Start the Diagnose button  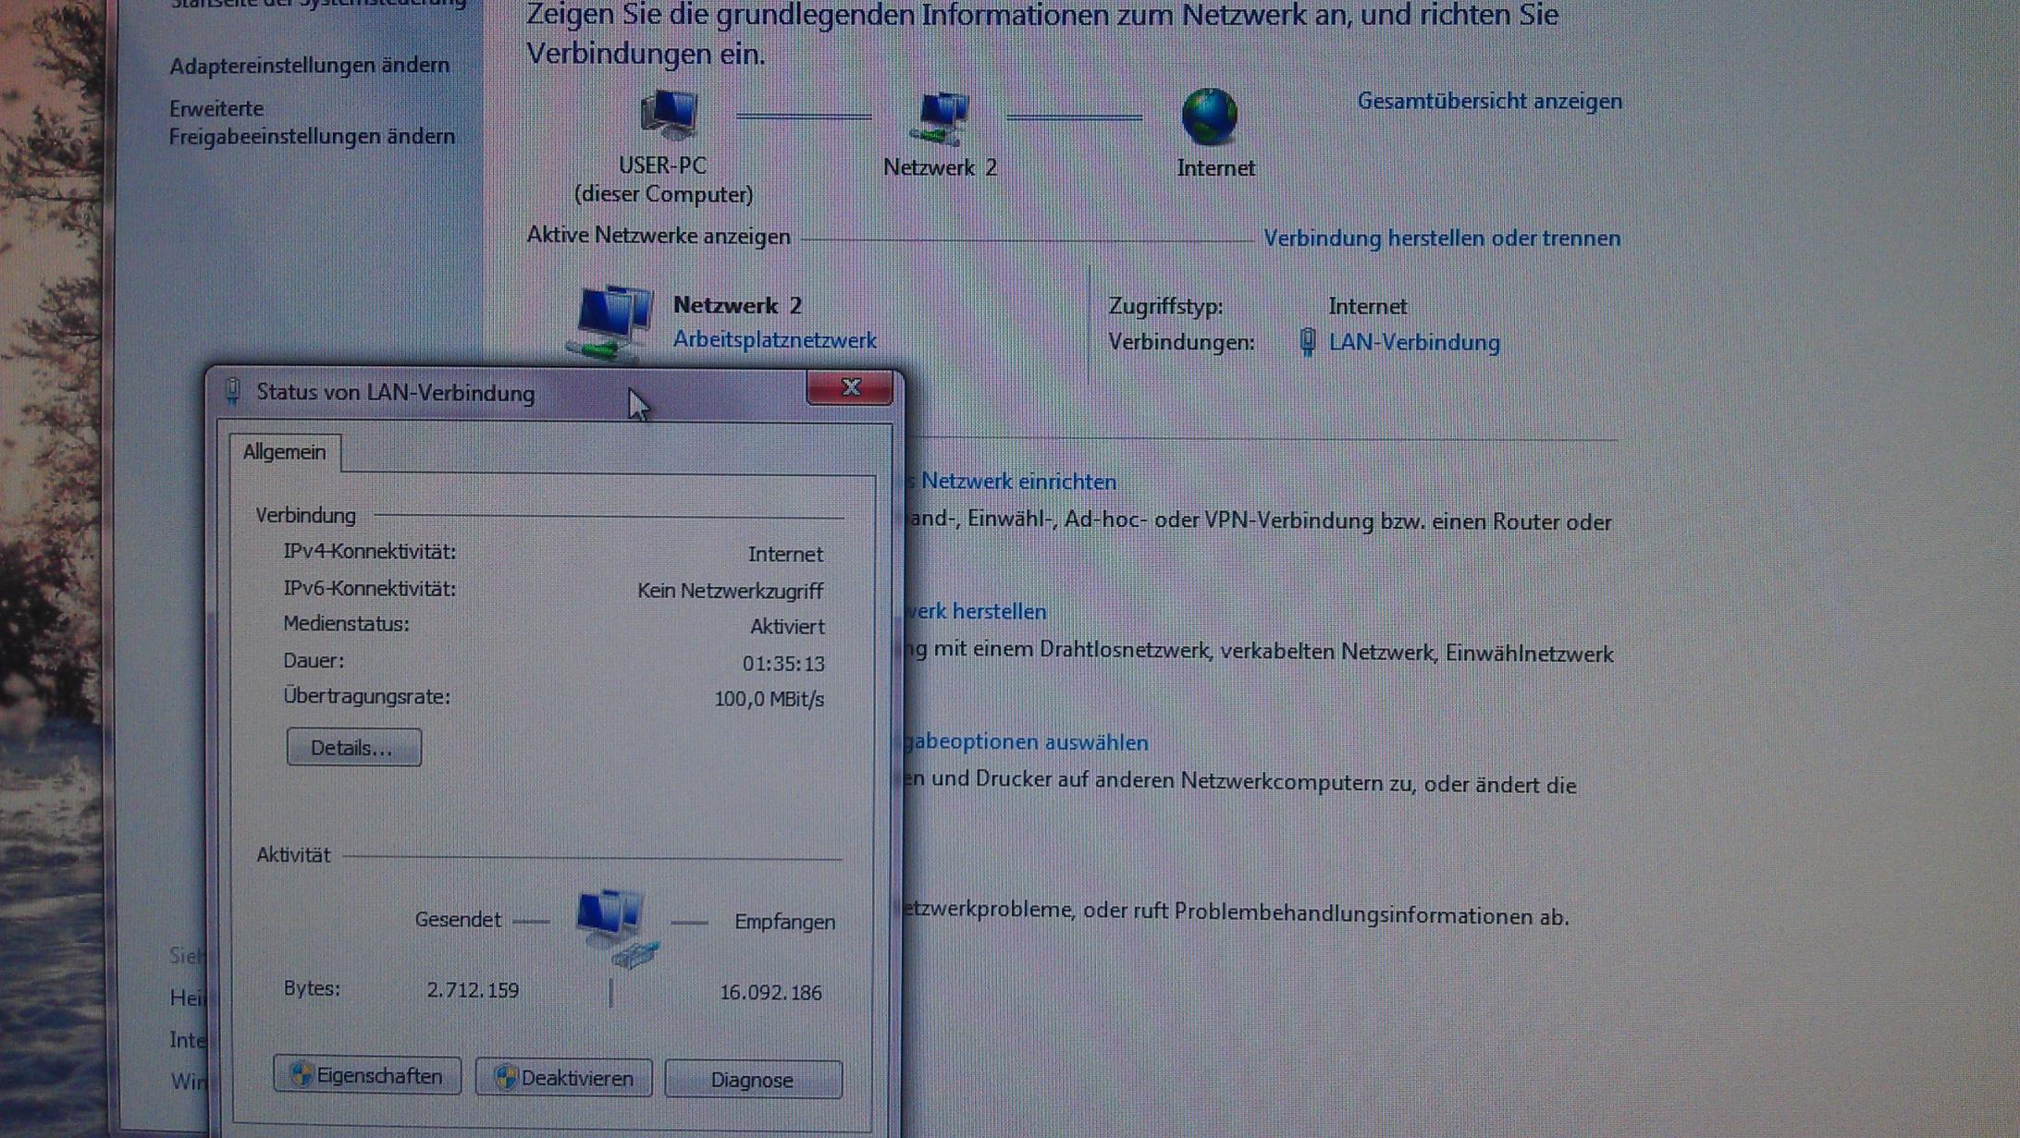click(753, 1080)
